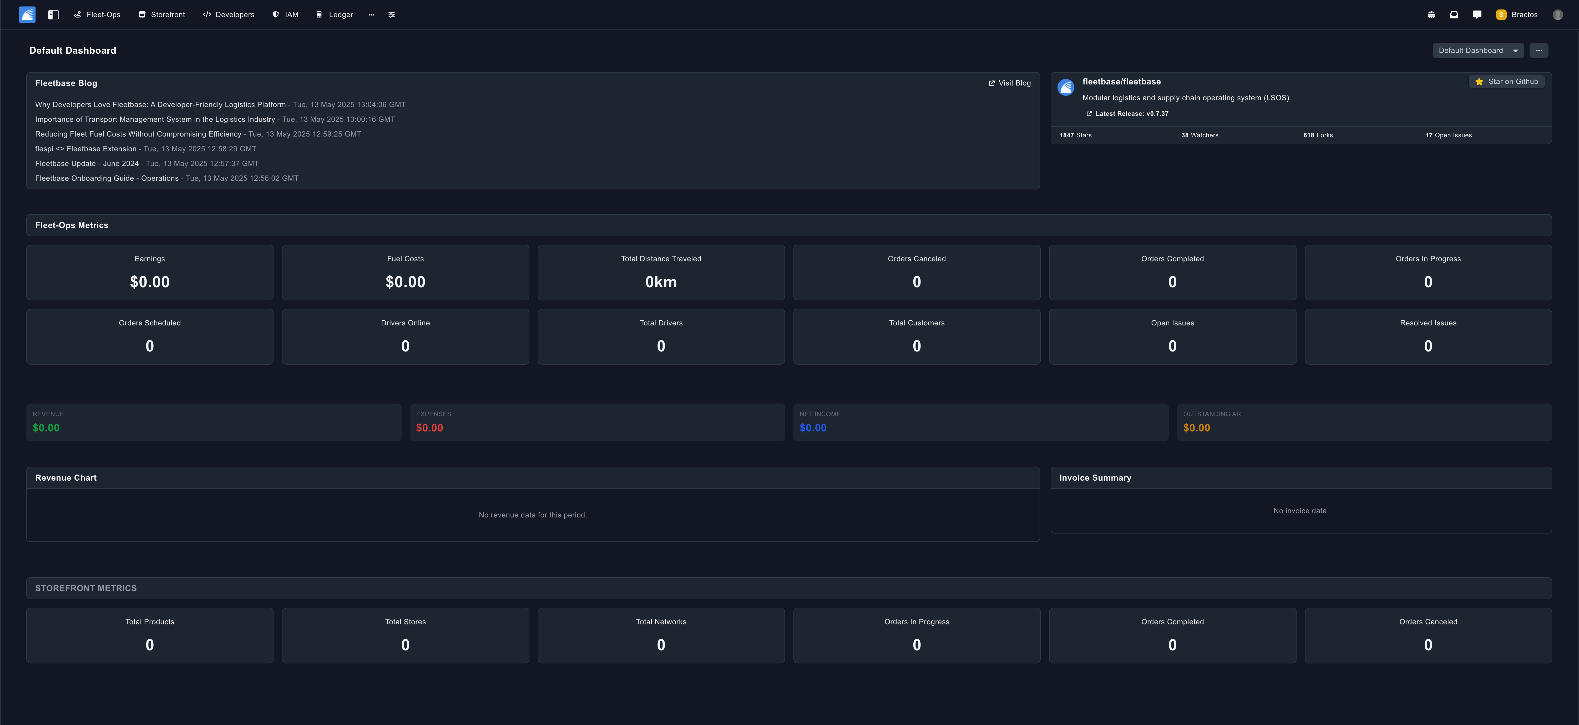The image size is (1579, 725).
Task: Select the Earnings metric card
Action: pyautogui.click(x=150, y=272)
